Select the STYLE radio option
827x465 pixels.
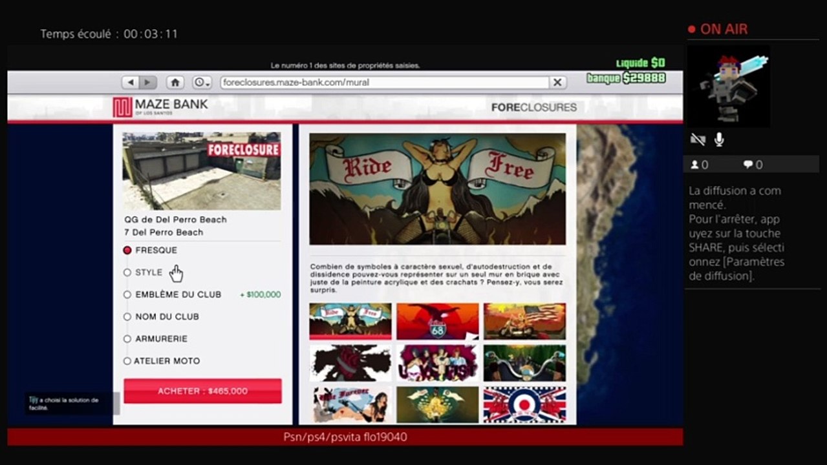tap(127, 273)
